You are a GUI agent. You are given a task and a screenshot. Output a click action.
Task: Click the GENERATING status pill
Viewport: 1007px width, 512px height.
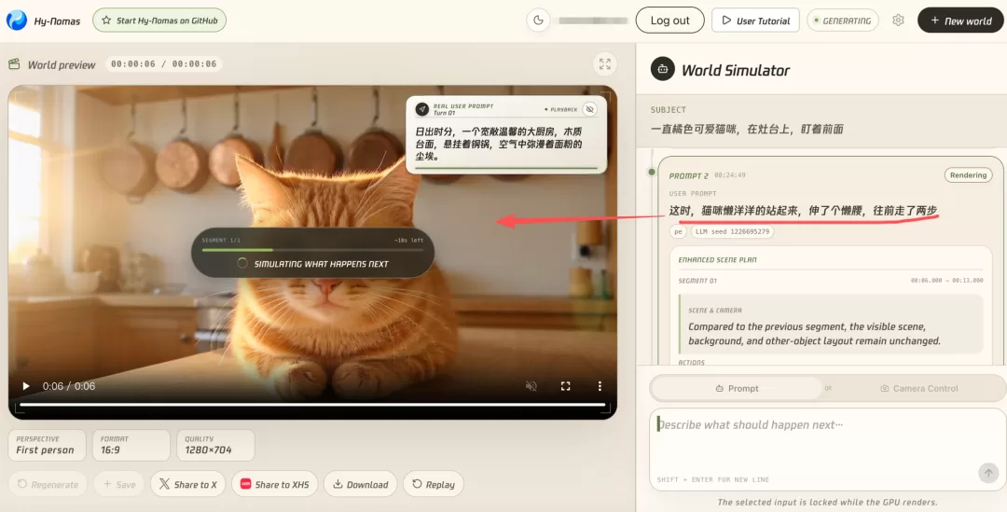tap(843, 21)
